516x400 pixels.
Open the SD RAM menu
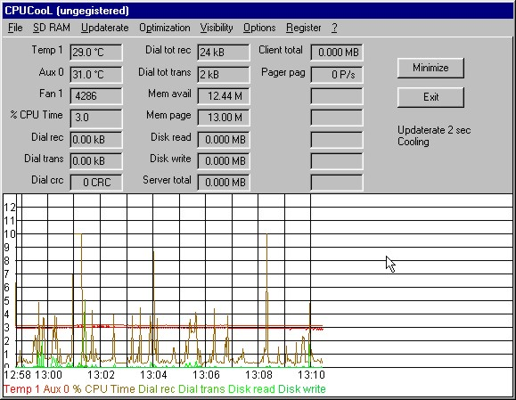pyautogui.click(x=52, y=28)
